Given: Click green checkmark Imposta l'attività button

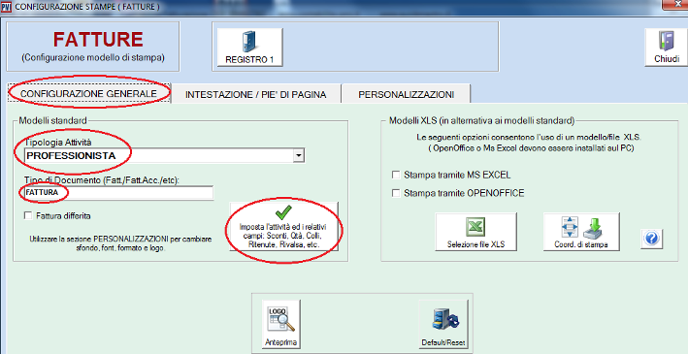Looking at the screenshot, I should click(x=283, y=227).
